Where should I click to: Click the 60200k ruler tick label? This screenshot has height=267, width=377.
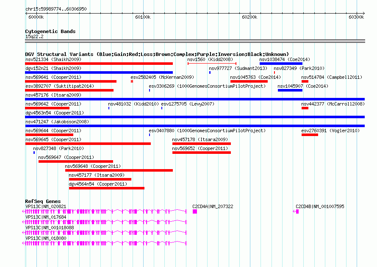pos(249,17)
